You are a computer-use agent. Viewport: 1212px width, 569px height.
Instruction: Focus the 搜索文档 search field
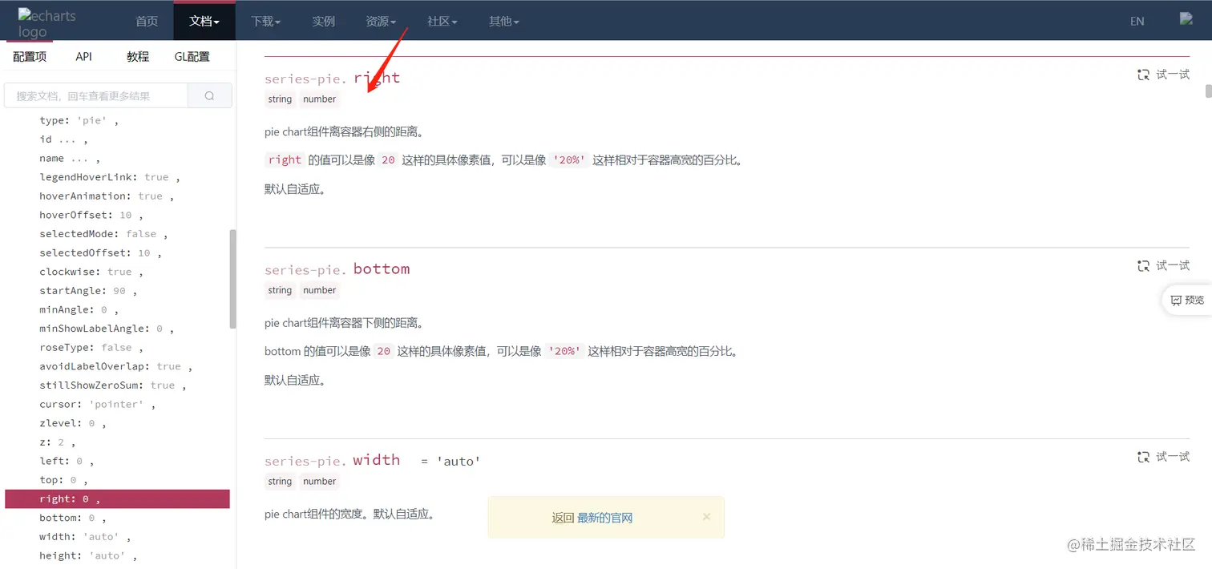(96, 95)
